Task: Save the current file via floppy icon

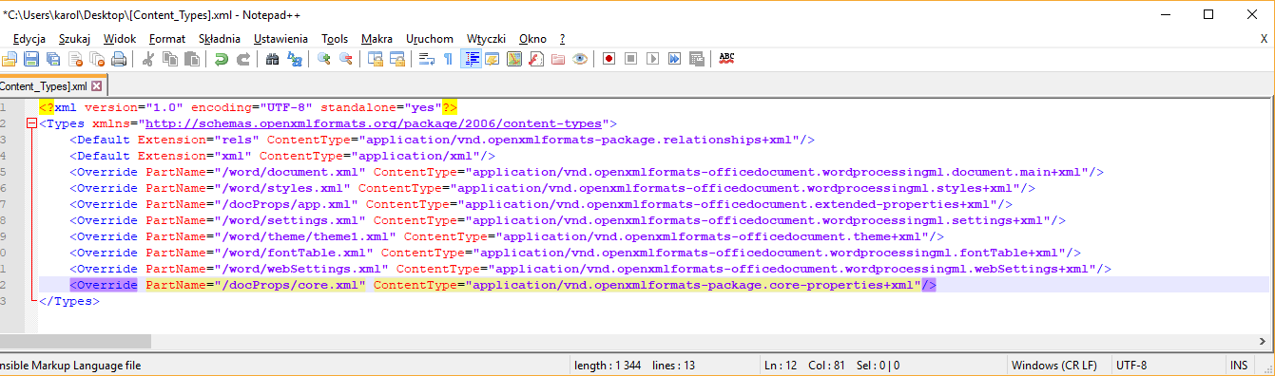Action: tap(30, 59)
